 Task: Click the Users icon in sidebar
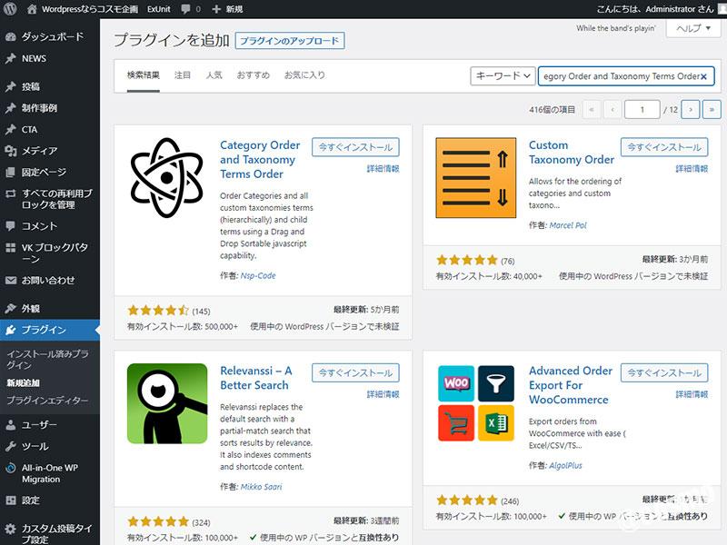(10, 424)
